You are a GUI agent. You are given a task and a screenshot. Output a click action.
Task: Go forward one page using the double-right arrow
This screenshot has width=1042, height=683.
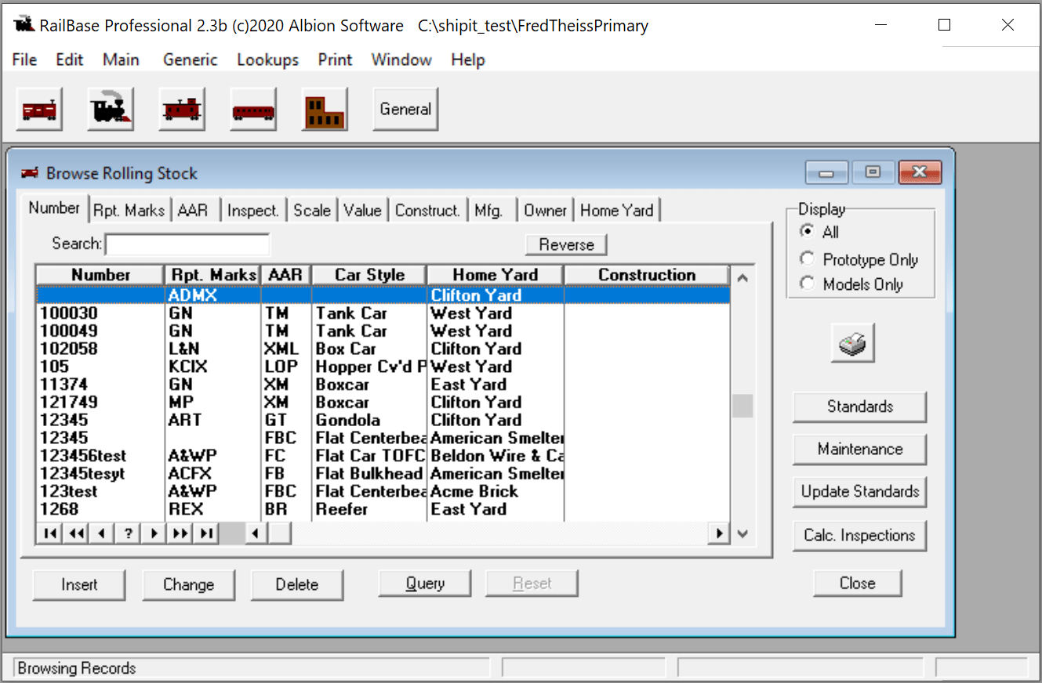[180, 533]
